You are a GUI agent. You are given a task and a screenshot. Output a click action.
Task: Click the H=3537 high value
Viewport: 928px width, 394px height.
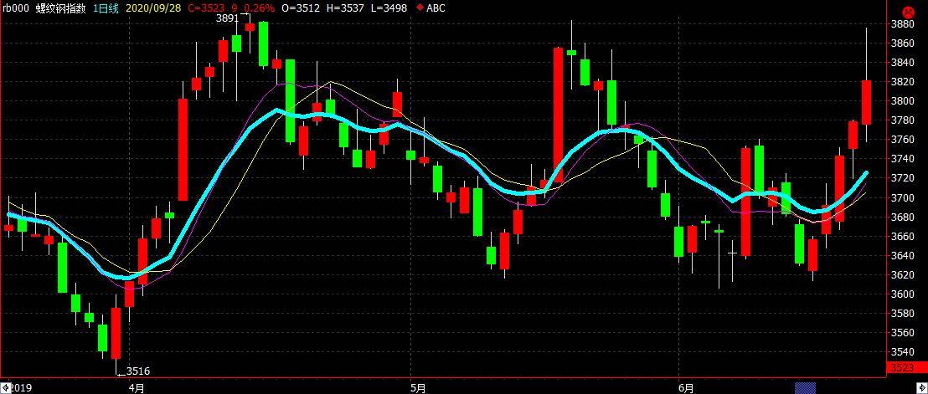346,8
